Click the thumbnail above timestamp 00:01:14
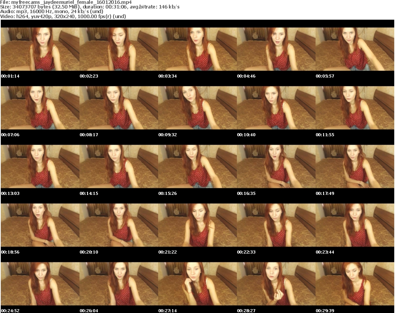 point(40,49)
